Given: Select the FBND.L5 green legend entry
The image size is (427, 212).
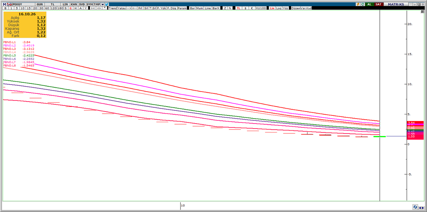Looking at the screenshot, I should [19, 55].
